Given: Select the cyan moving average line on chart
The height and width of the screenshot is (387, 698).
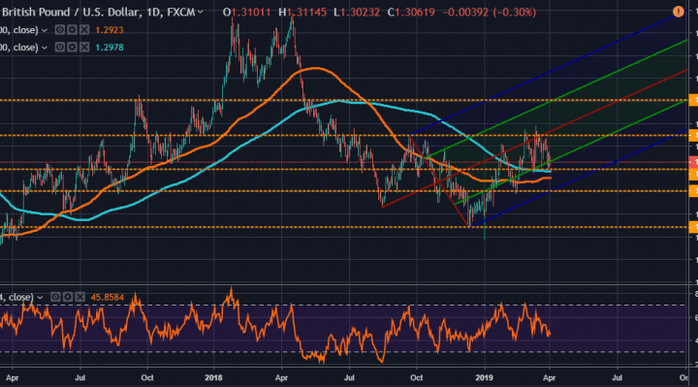Looking at the screenshot, I should coord(338,102).
